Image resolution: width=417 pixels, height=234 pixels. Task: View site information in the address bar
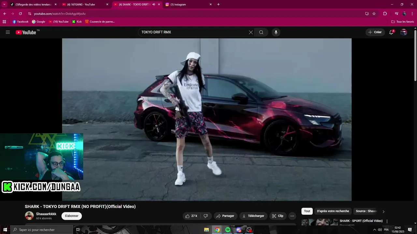pyautogui.click(x=30, y=14)
